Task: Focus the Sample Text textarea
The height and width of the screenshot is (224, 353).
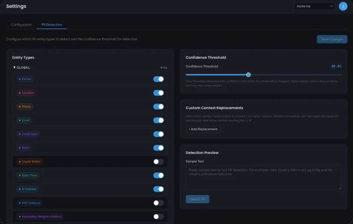Action: (263, 178)
